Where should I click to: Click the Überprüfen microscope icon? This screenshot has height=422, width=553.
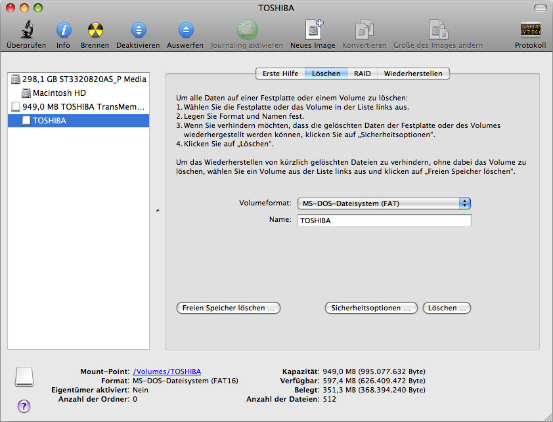[x=26, y=30]
